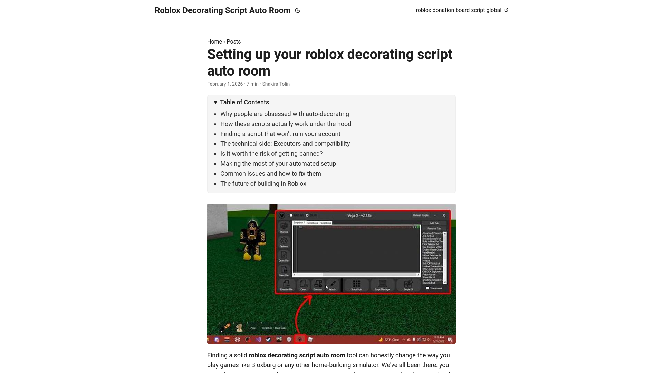Click bold roblox decorating script auto room phrase
This screenshot has height=373, width=663.
pos(297,355)
